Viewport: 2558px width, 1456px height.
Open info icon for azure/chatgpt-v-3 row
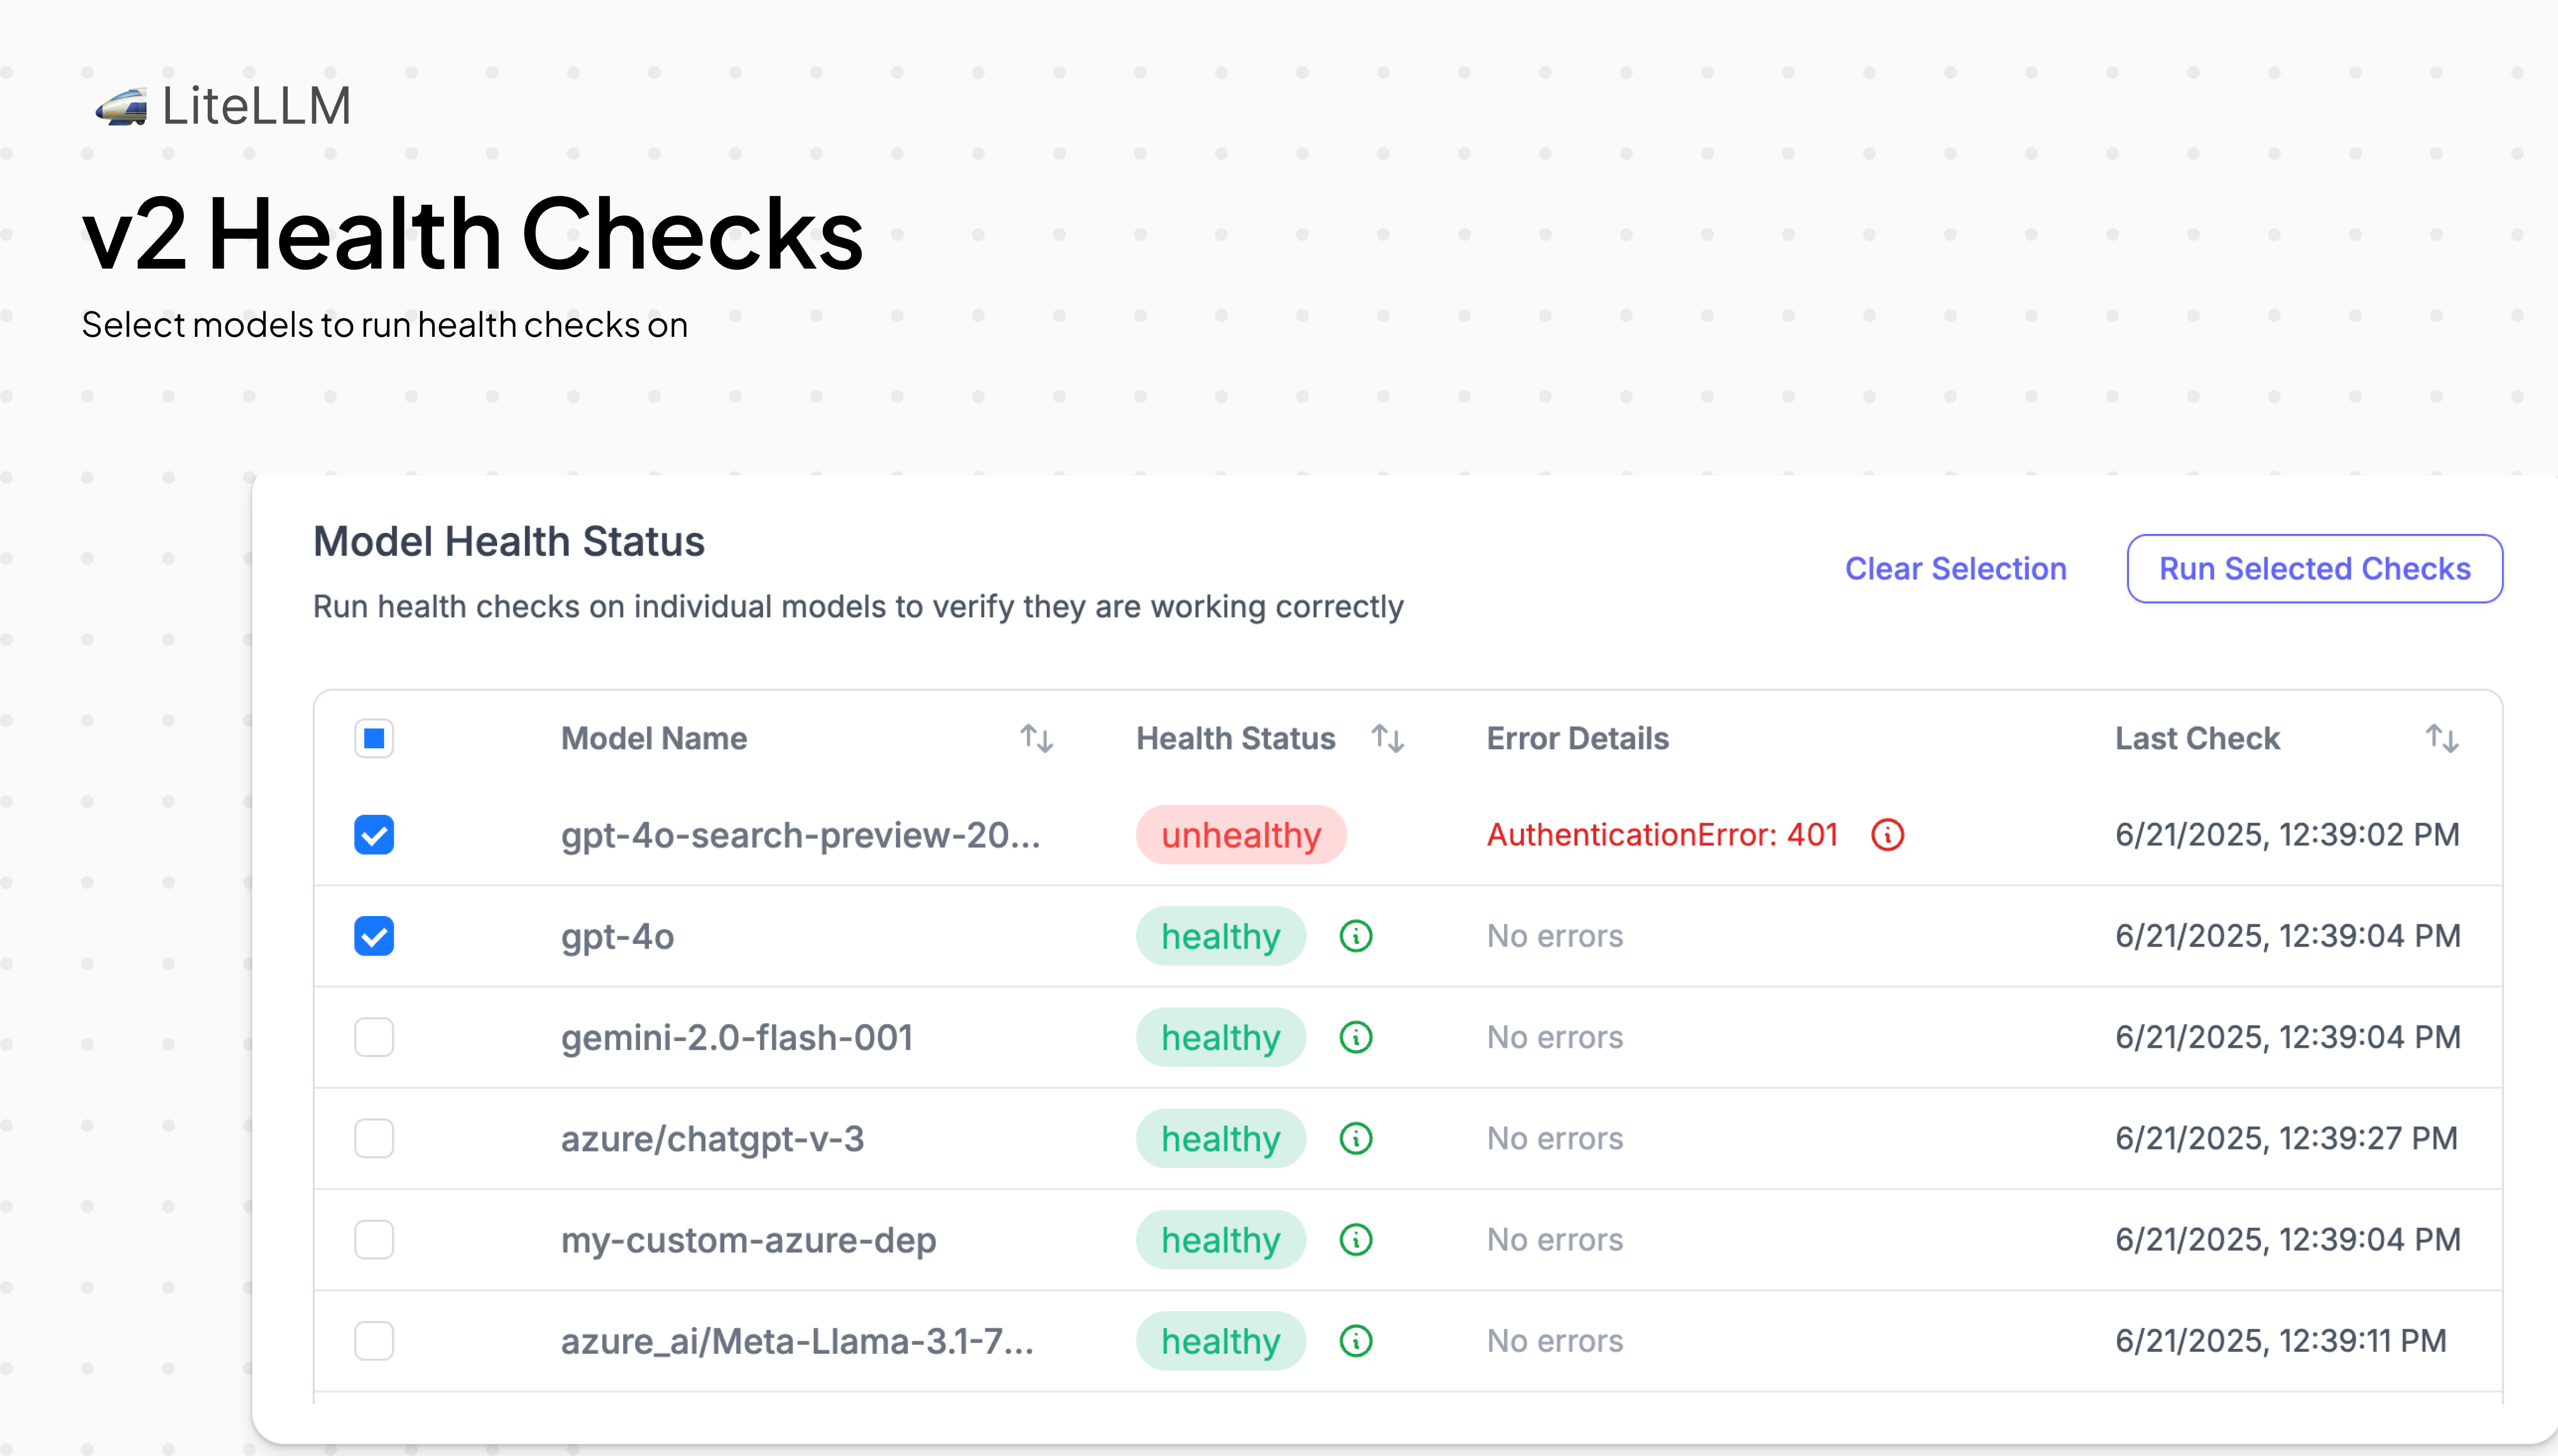coord(1355,1138)
